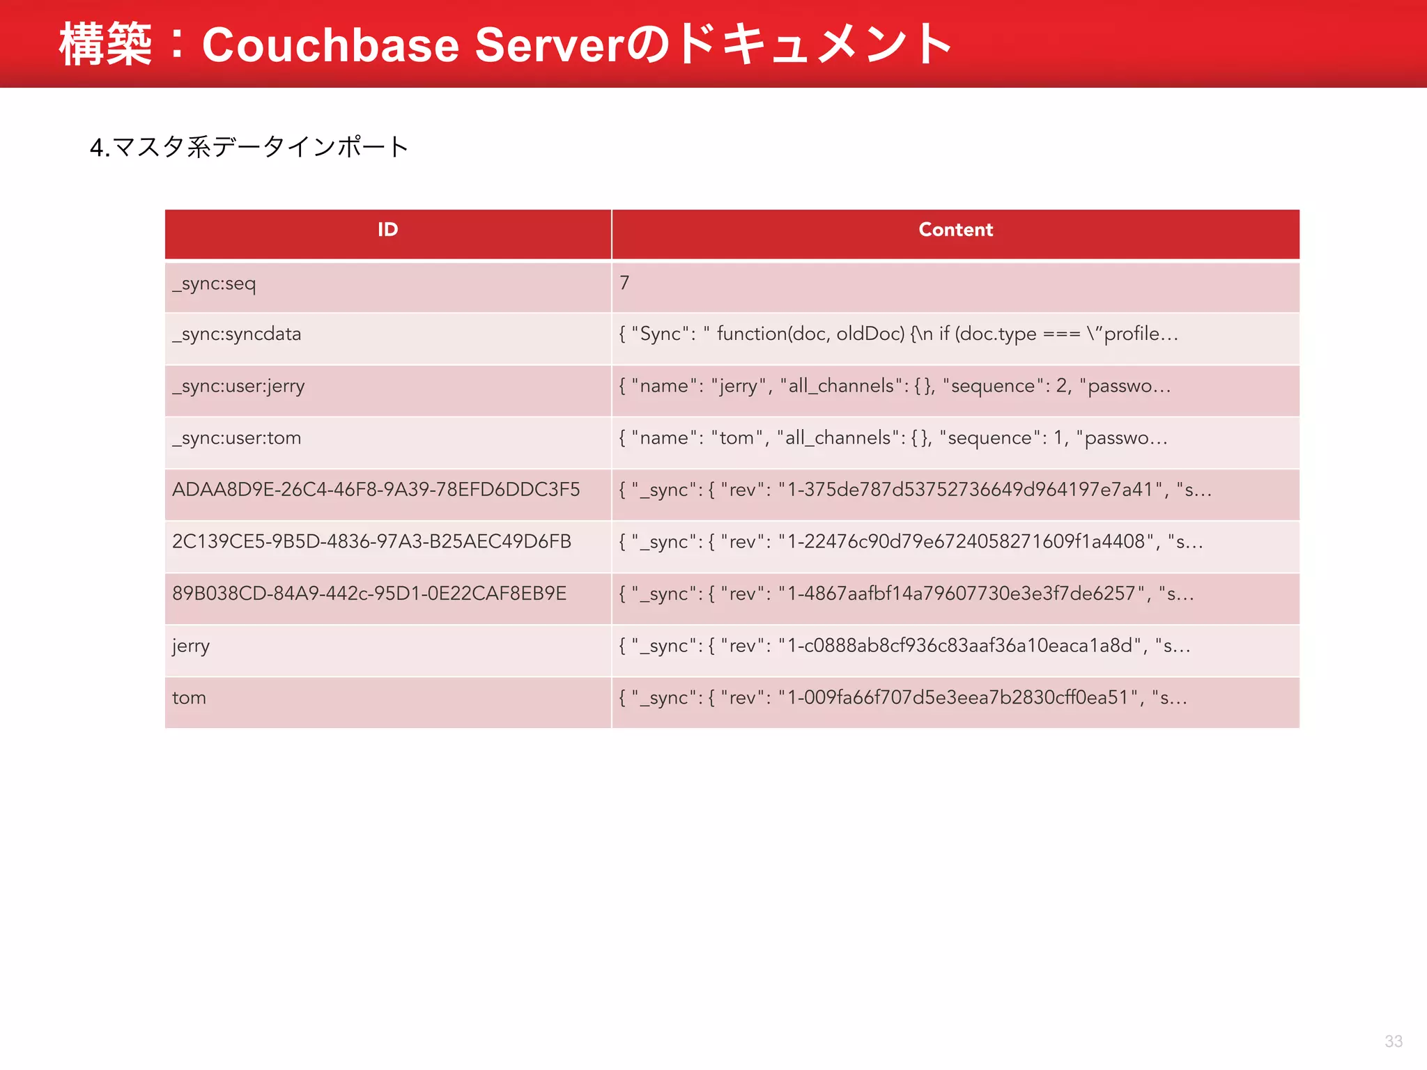The width and height of the screenshot is (1427, 1070).
Task: Click the page number 33
Action: point(1394,1041)
